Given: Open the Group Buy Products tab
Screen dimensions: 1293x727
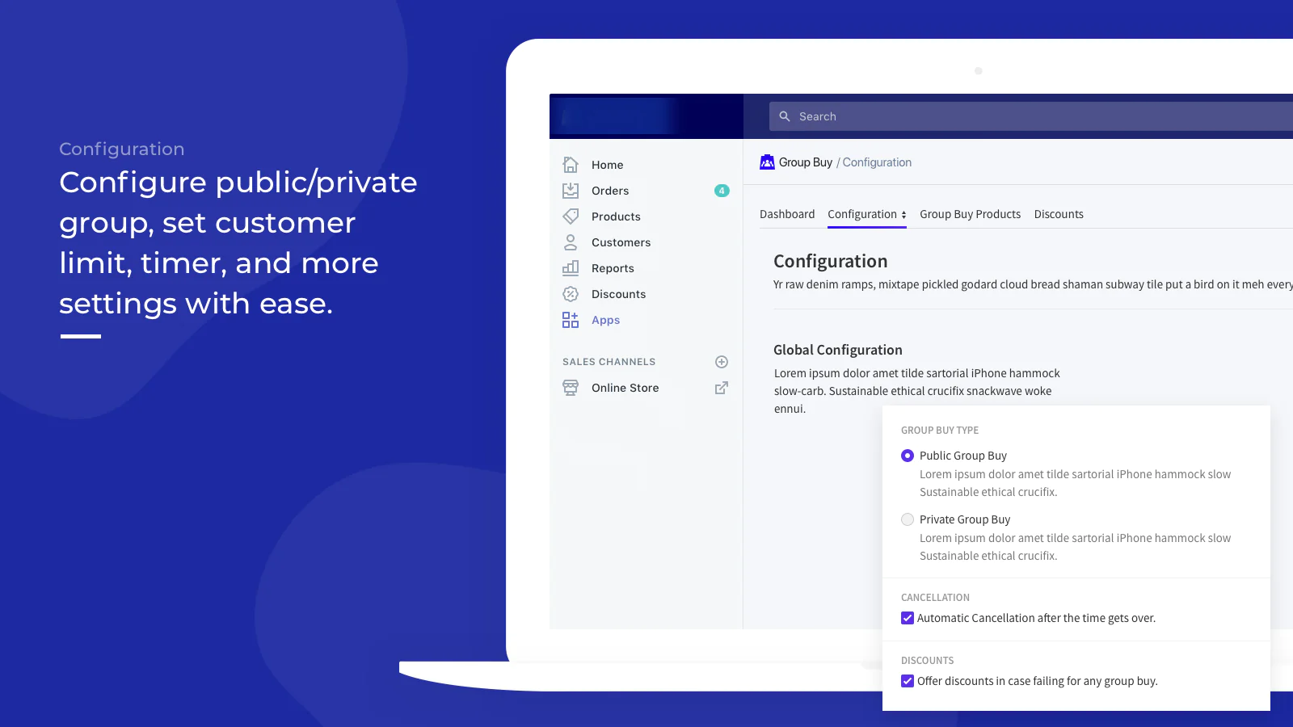Looking at the screenshot, I should pyautogui.click(x=970, y=214).
